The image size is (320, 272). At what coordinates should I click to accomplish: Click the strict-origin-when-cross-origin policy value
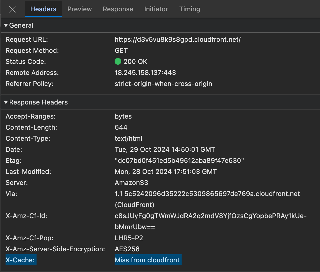point(163,84)
